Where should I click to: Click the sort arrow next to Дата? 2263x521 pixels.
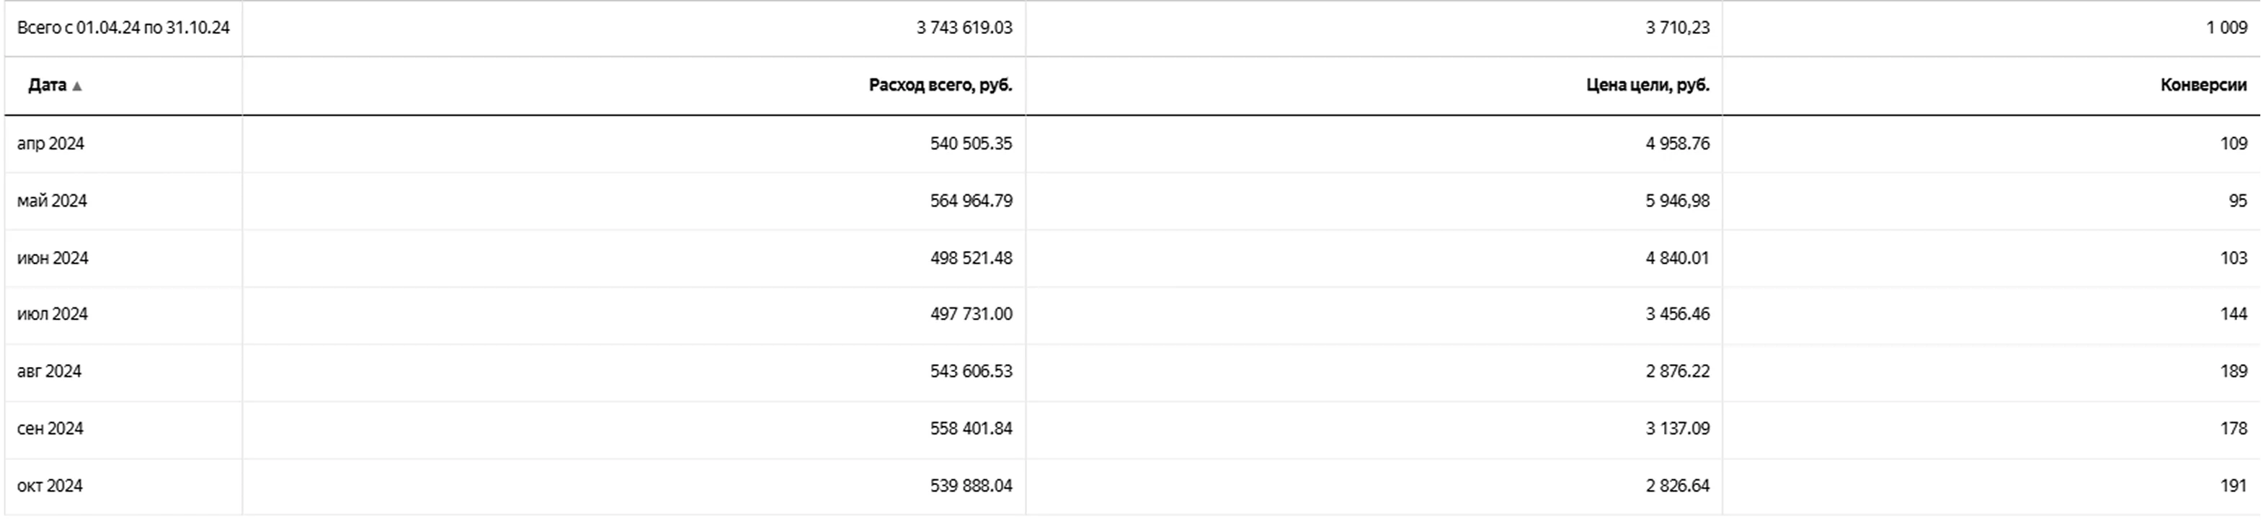(77, 86)
